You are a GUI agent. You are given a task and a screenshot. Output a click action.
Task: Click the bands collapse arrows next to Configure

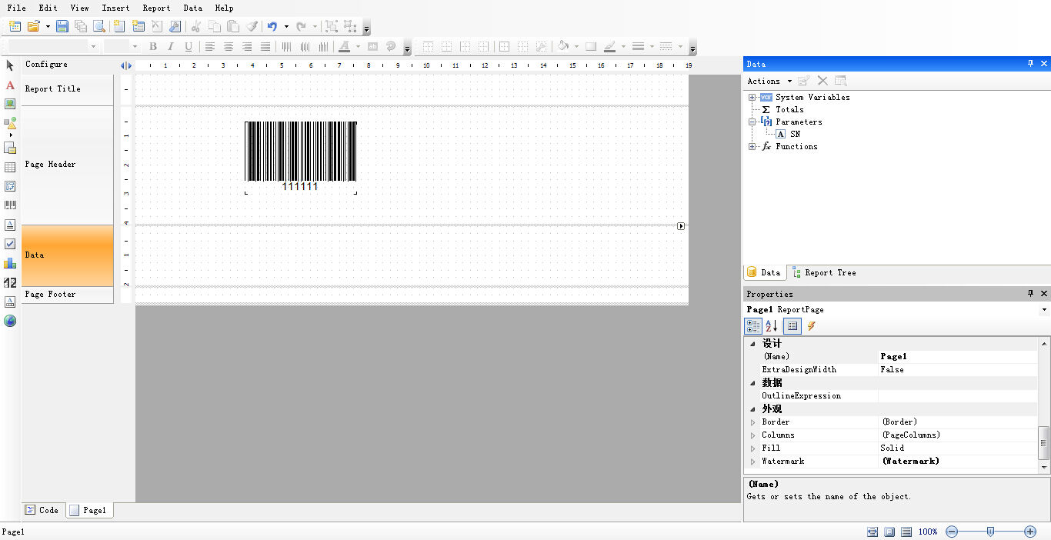tap(126, 65)
